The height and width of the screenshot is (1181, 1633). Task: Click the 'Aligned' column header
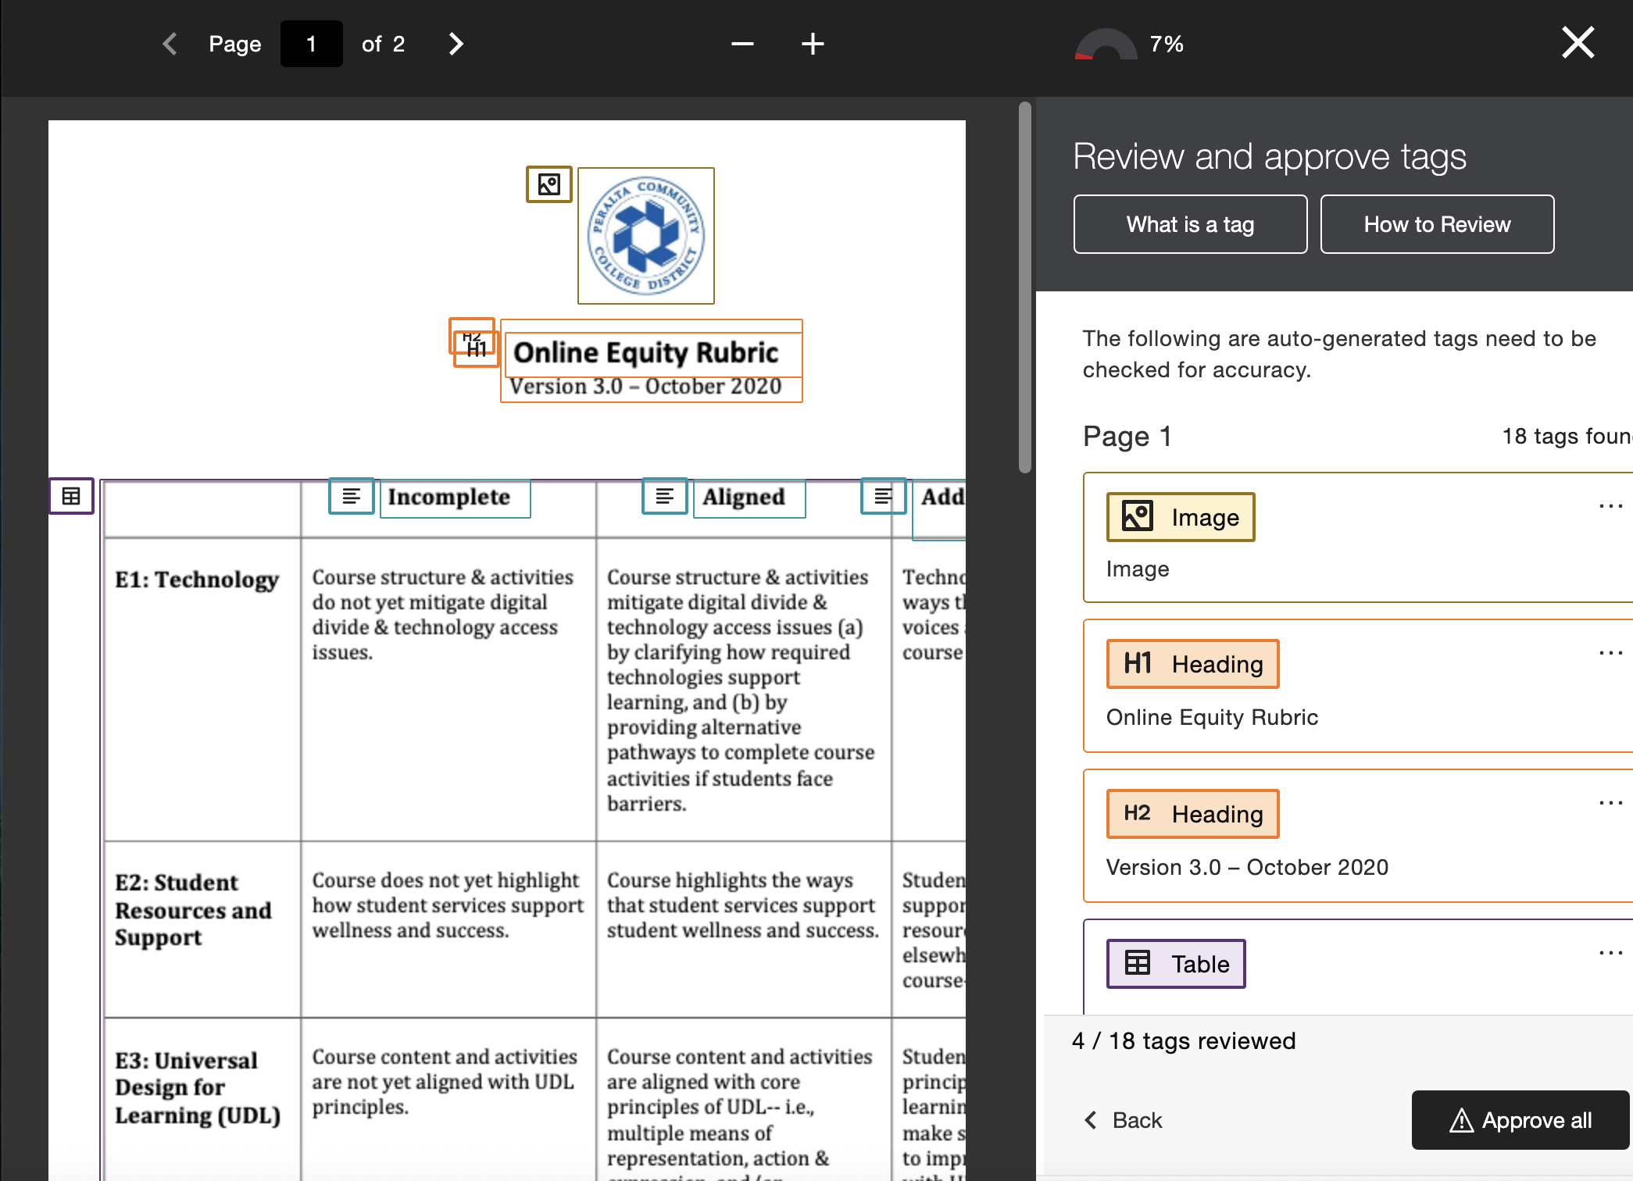[744, 497]
